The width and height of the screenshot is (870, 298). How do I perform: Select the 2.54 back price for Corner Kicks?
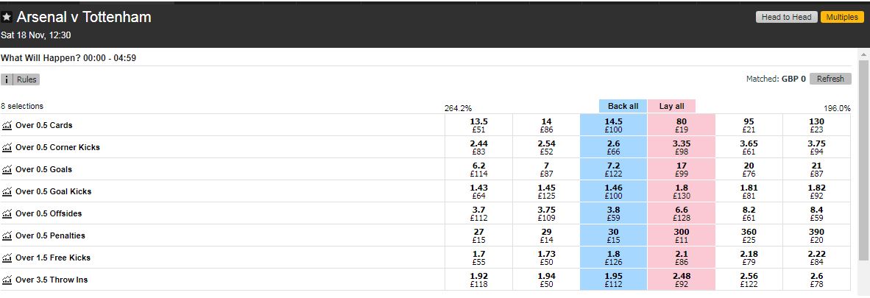546,148
